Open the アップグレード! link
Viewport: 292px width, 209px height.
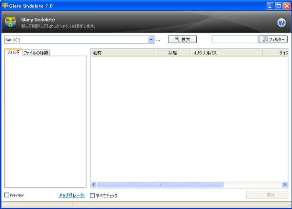[x=72, y=195]
